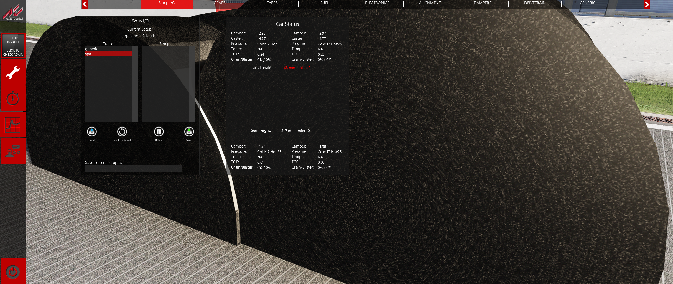Click the save current setup name field
This screenshot has width=673, height=284.
[134, 169]
